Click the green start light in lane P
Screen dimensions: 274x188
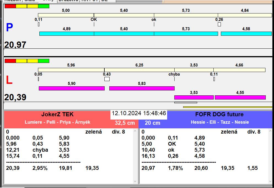point(44,6)
